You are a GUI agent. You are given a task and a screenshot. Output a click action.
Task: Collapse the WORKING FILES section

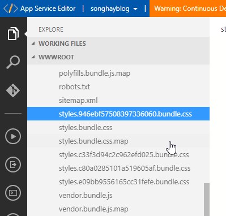click(118, 44)
